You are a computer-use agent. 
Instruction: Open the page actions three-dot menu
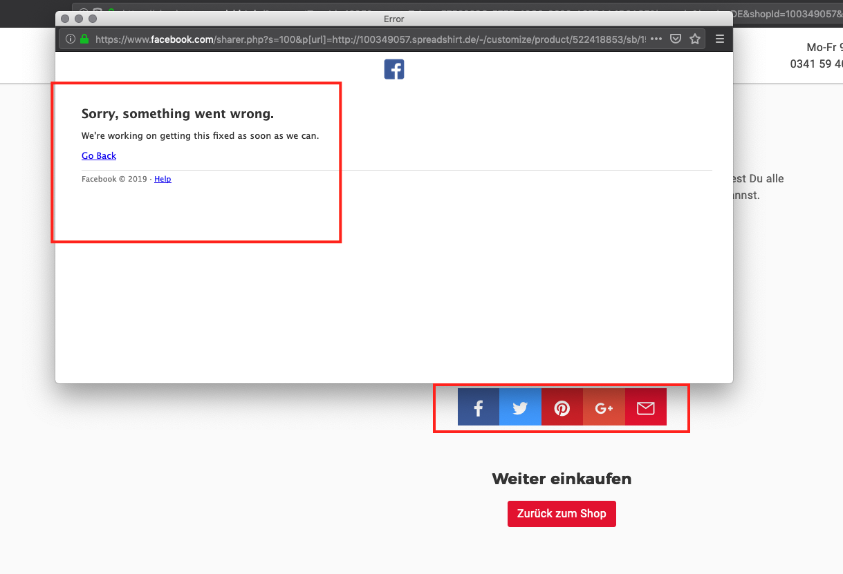pyautogui.click(x=656, y=39)
